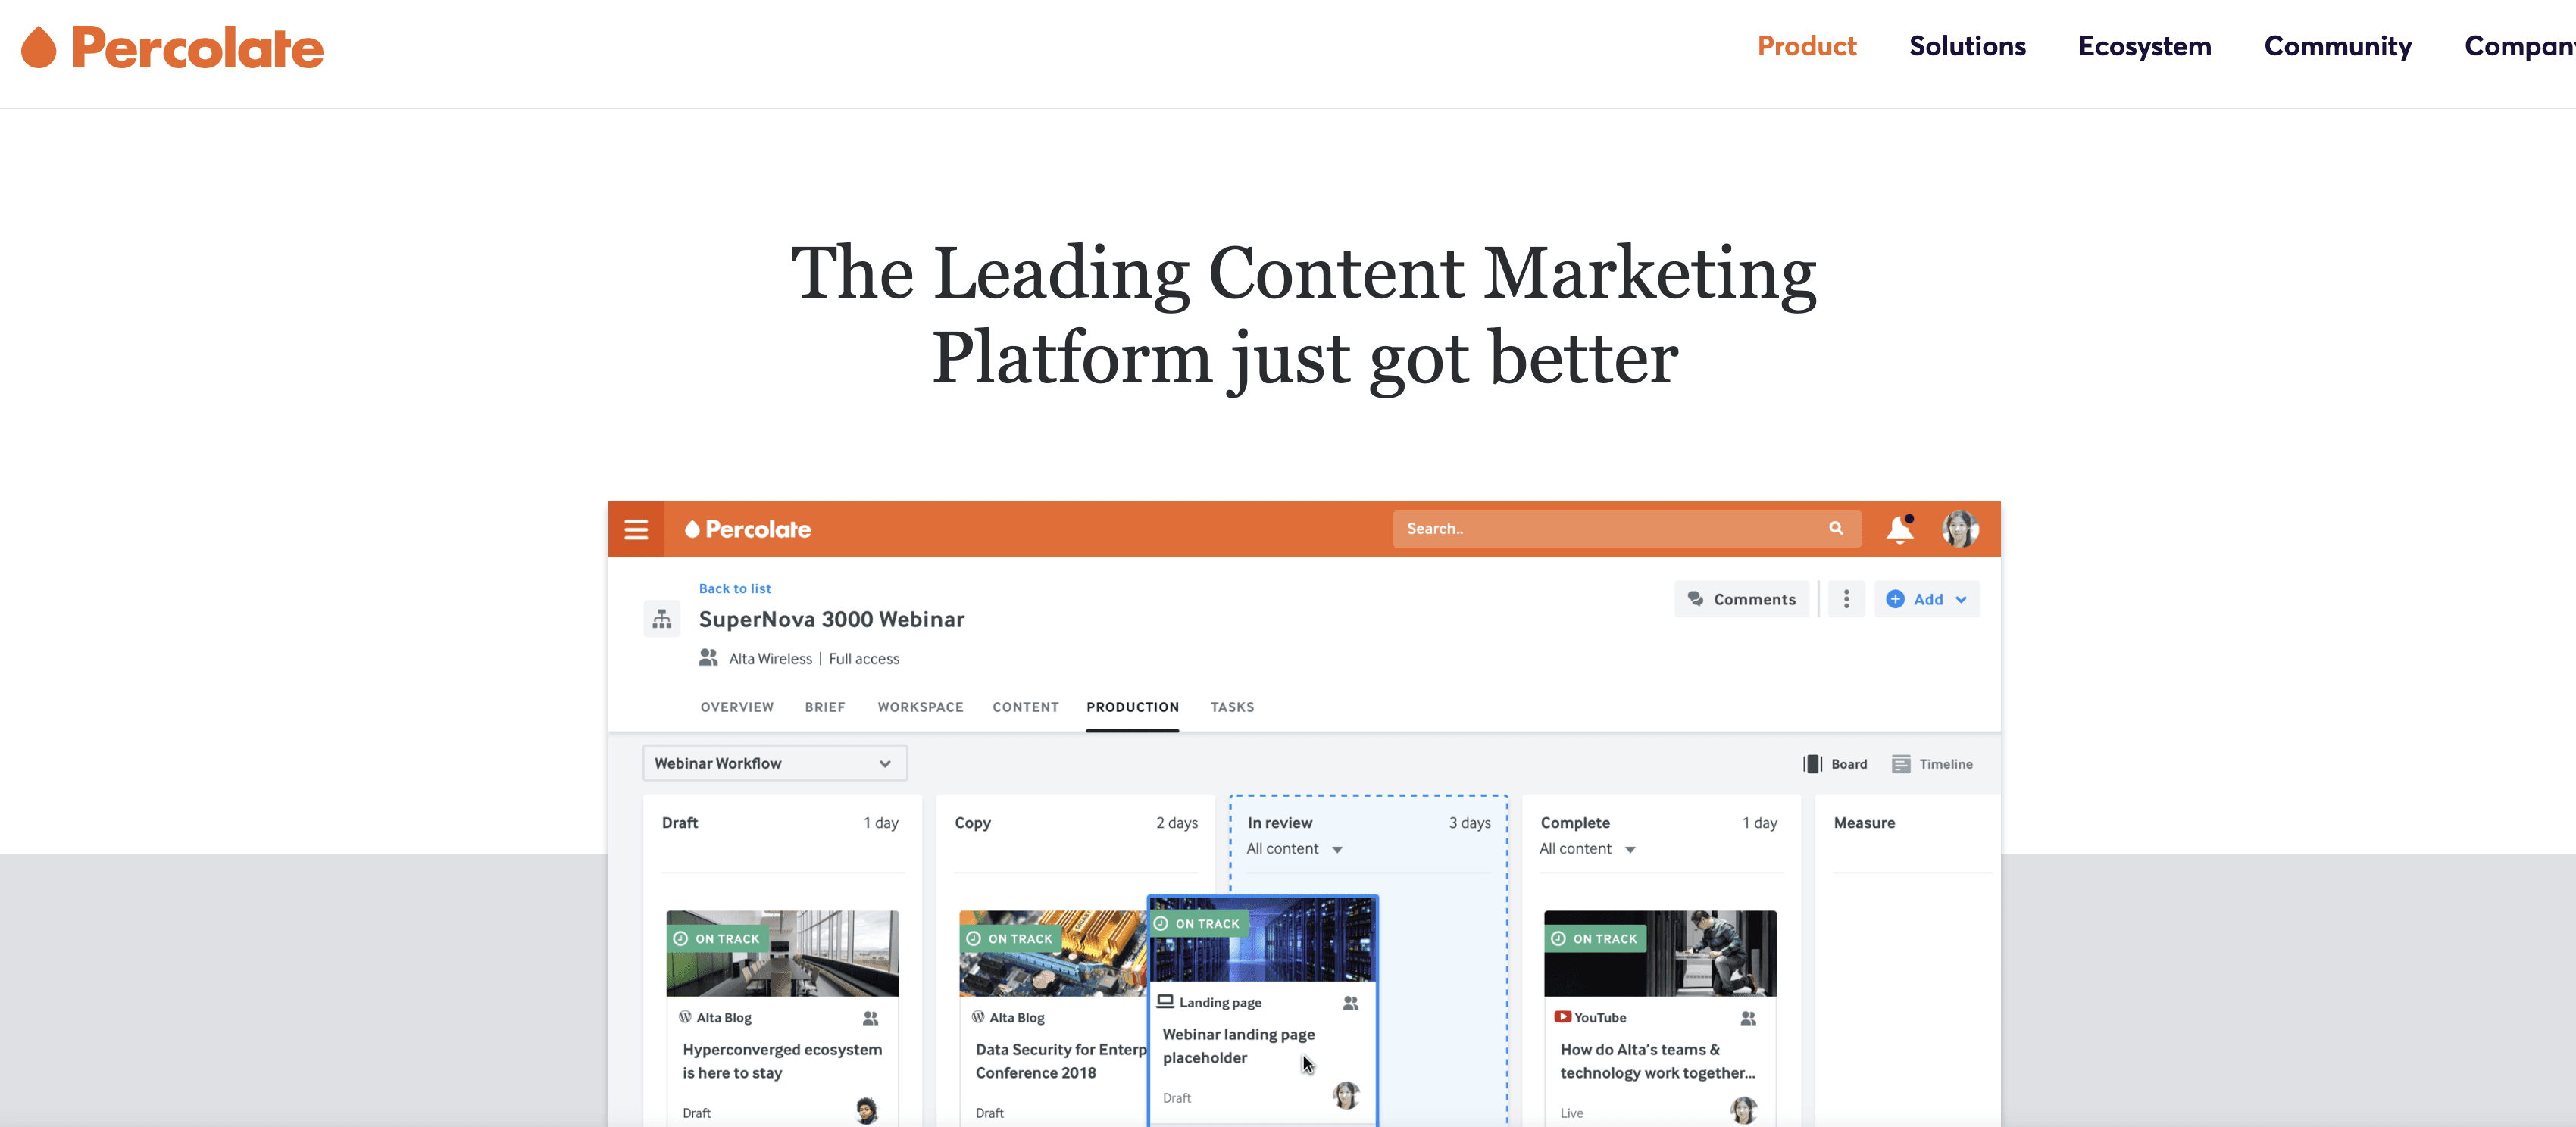Viewport: 2576px width, 1127px height.
Task: Expand the Add dropdown button
Action: 1927,599
